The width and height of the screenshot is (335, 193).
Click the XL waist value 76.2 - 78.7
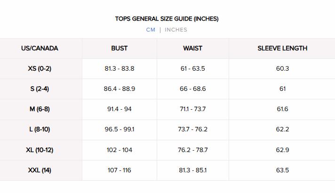pos(193,150)
